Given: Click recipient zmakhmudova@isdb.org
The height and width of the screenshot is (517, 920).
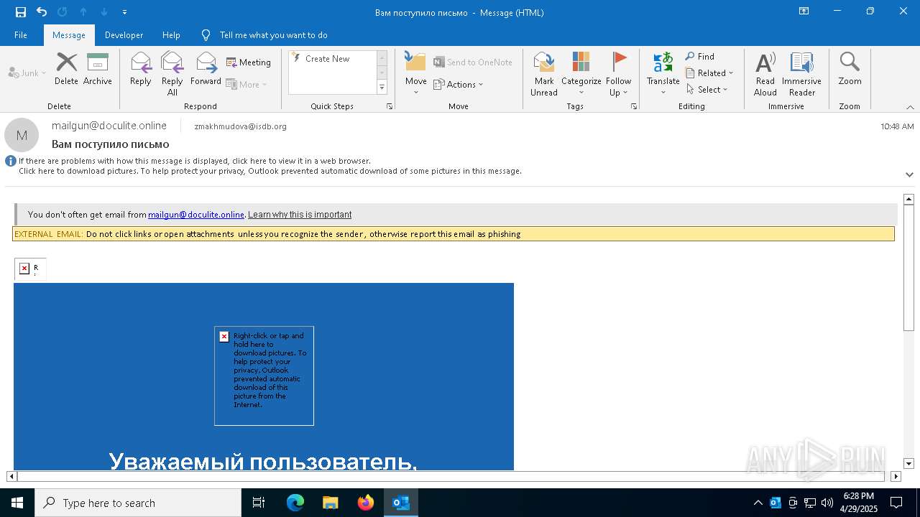Looking at the screenshot, I should click(x=240, y=126).
